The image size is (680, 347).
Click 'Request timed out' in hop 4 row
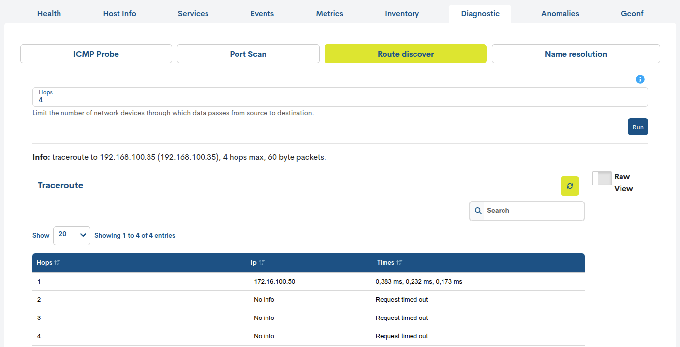(402, 336)
